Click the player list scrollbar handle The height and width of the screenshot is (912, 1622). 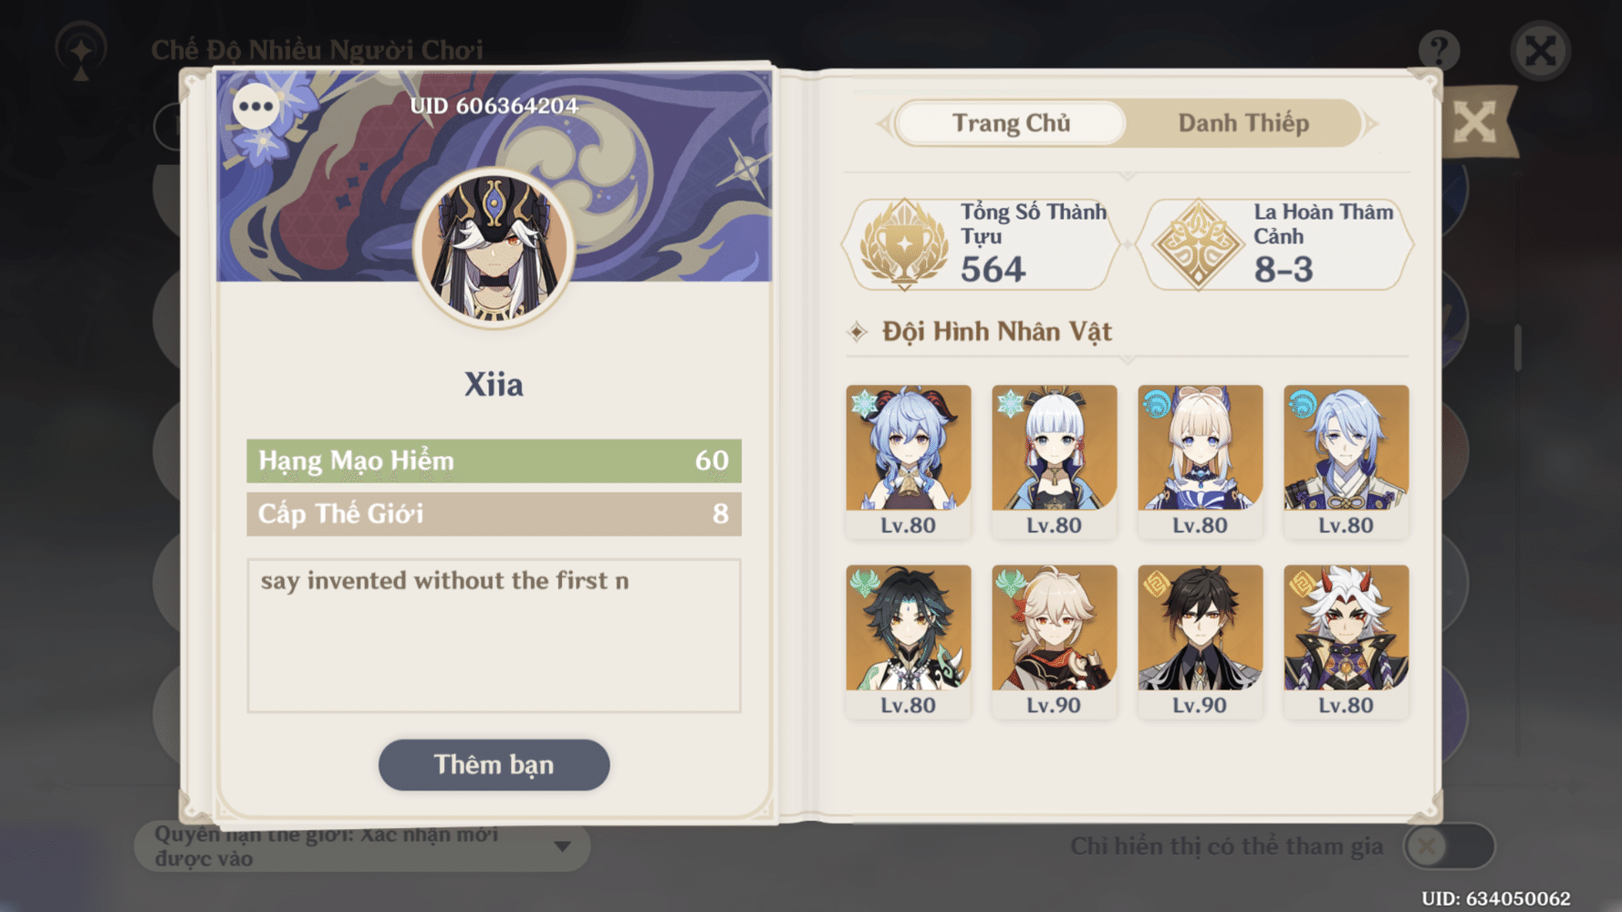tap(1517, 347)
